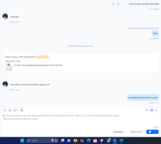
Task: Send the message with the paper plane button
Action: [x=150, y=132]
